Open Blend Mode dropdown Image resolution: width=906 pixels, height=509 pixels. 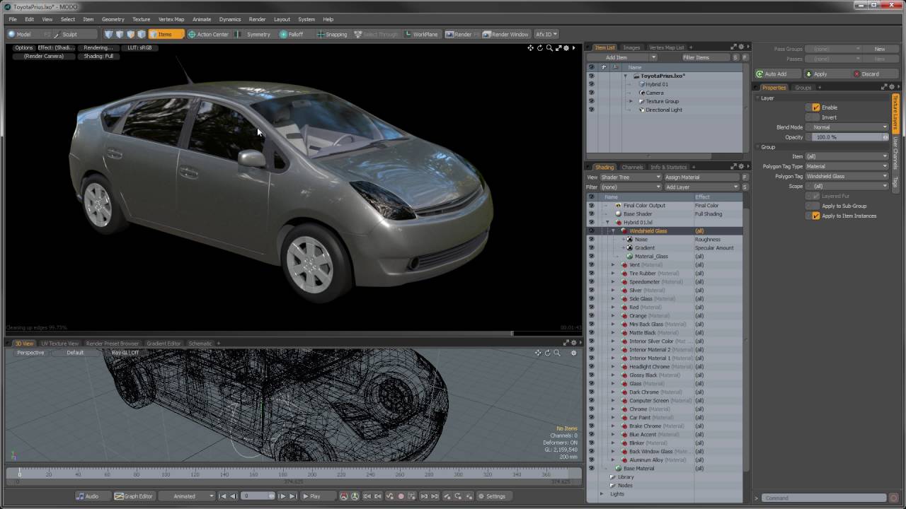coord(850,127)
